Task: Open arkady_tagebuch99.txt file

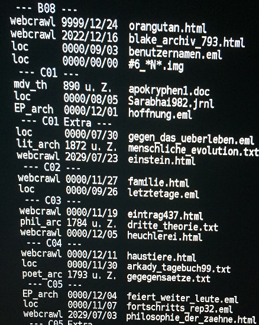Action: pos(179,268)
